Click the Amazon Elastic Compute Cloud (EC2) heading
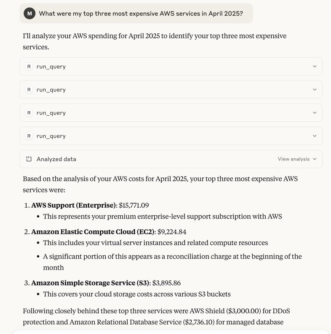 click(93, 232)
